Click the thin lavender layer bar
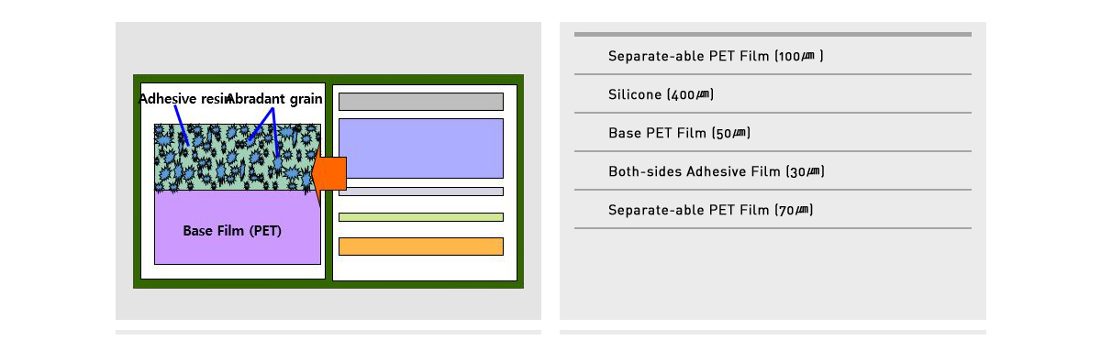The image size is (1101, 340). tap(421, 192)
